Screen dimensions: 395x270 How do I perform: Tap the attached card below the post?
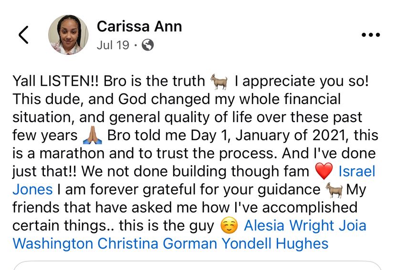(197, 265)
